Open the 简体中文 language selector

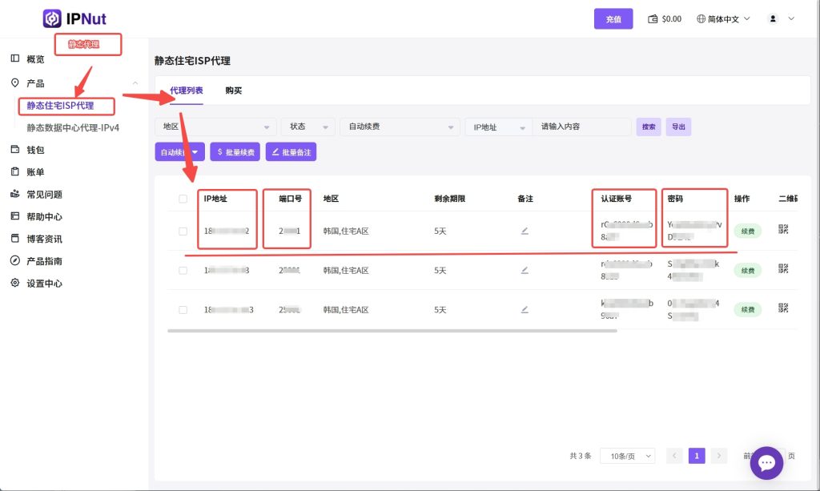723,18
